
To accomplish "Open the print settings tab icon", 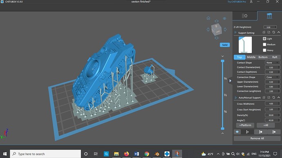I will [244, 16].
